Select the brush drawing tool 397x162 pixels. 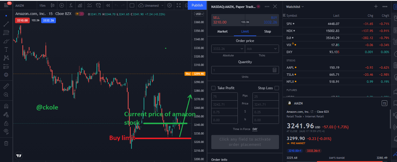coord(6,41)
